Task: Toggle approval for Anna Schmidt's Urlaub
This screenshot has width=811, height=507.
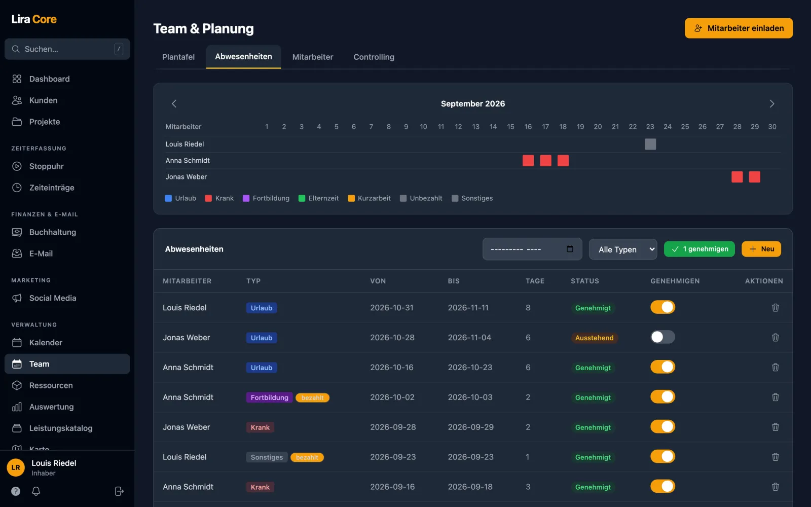Action: click(x=662, y=367)
